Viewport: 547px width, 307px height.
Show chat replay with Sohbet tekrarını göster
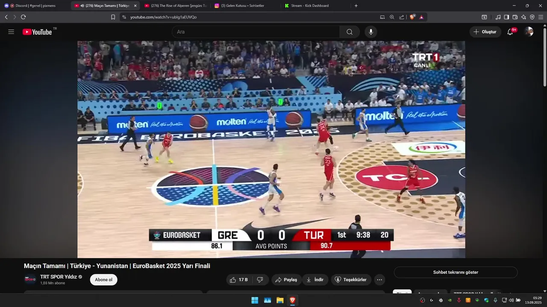(x=456, y=272)
